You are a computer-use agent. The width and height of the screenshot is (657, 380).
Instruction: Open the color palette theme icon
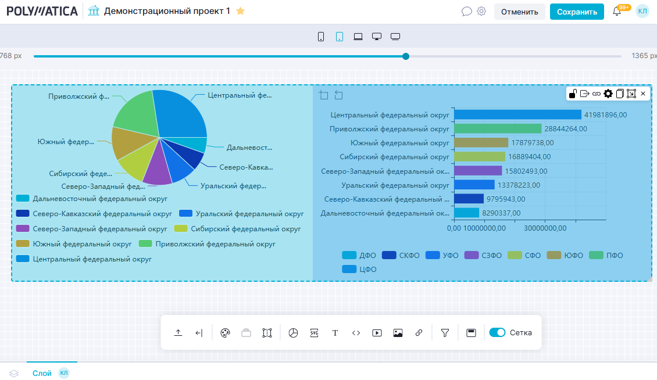(x=226, y=333)
